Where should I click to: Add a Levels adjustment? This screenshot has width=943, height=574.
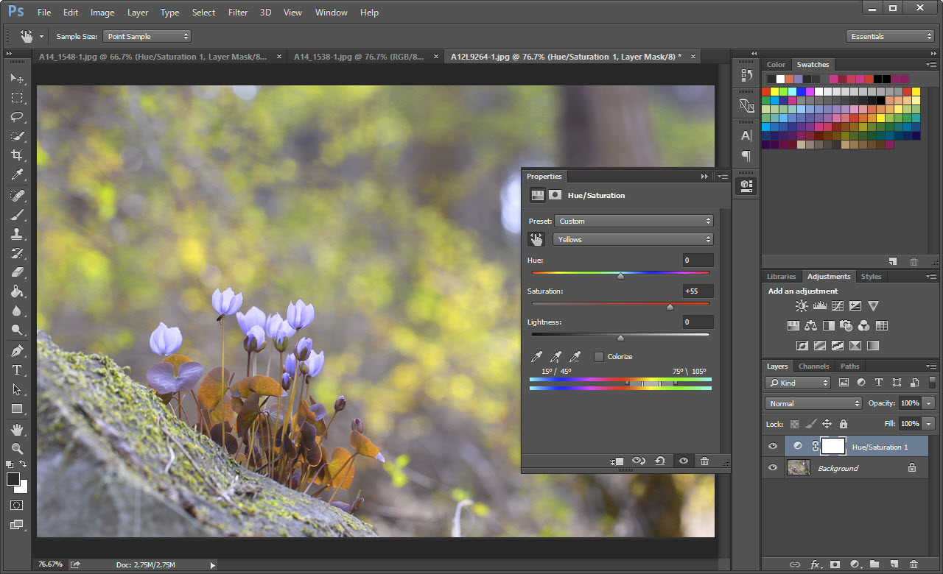(819, 306)
